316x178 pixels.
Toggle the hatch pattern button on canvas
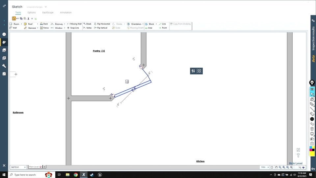point(199,71)
